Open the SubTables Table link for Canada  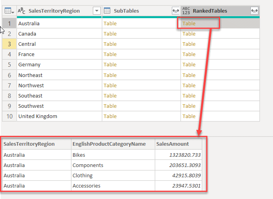[x=110, y=34]
